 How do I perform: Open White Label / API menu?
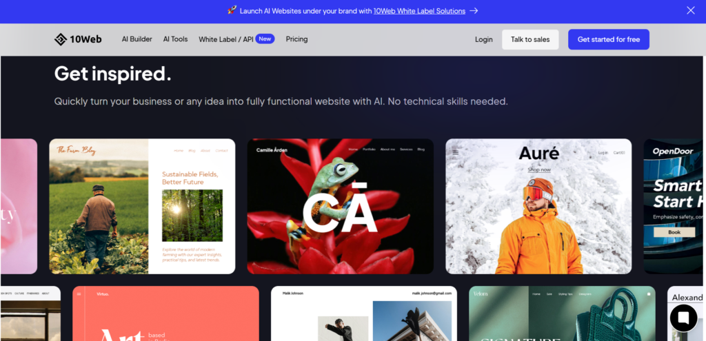[x=226, y=39]
